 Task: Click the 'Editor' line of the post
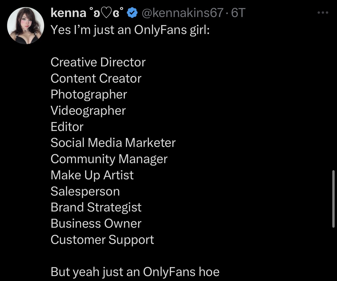pyautogui.click(x=67, y=127)
